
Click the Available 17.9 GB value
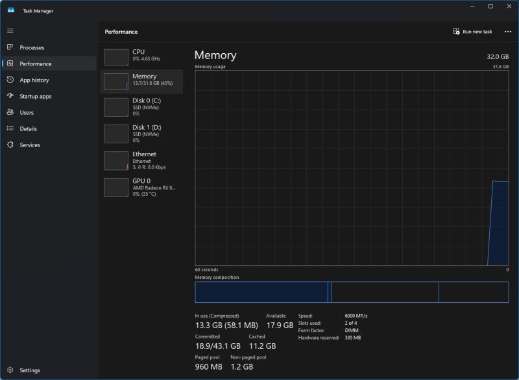click(280, 326)
